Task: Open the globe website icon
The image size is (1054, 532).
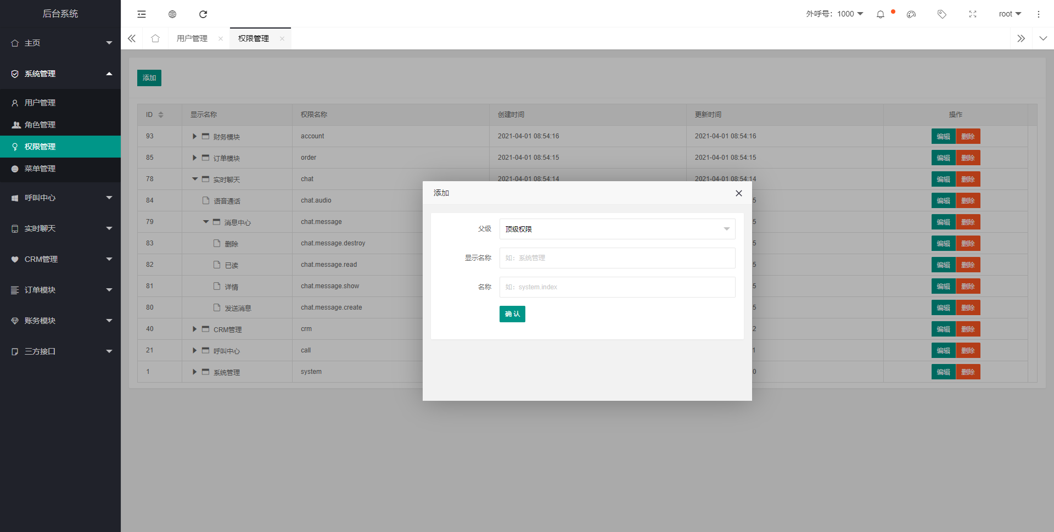Action: pyautogui.click(x=172, y=14)
